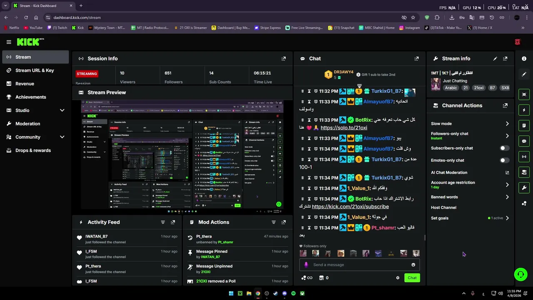Enable Subscribers-only chat toggle
533x300 pixels.
504,148
